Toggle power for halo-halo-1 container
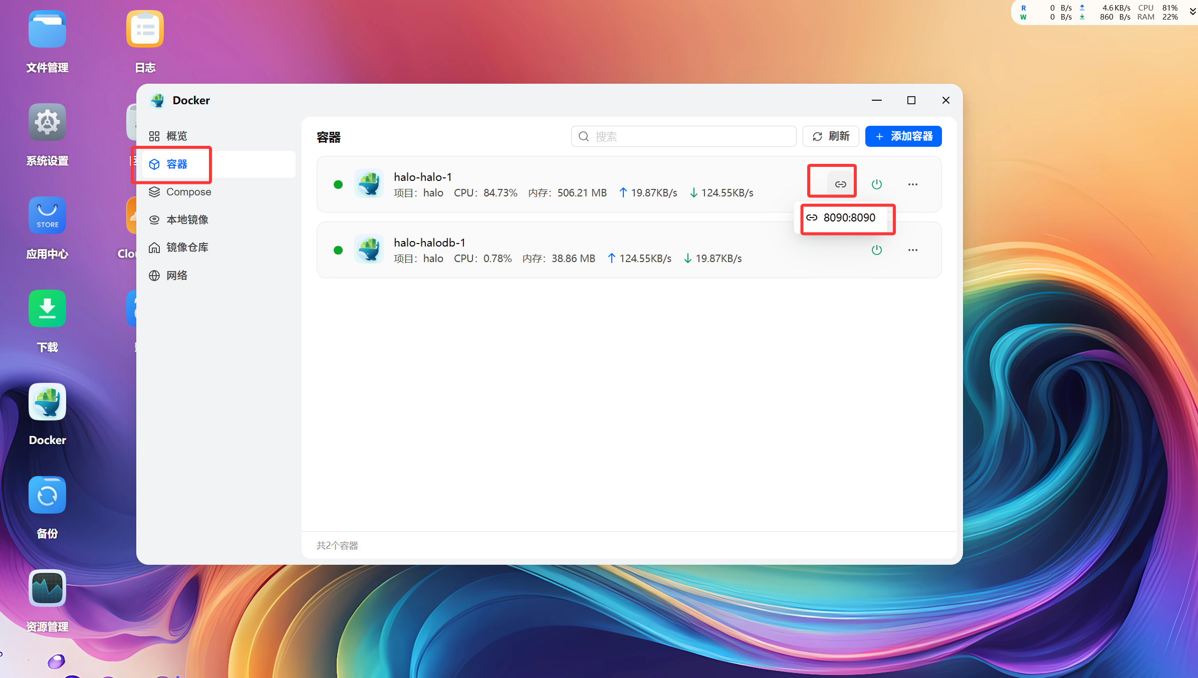 point(876,184)
